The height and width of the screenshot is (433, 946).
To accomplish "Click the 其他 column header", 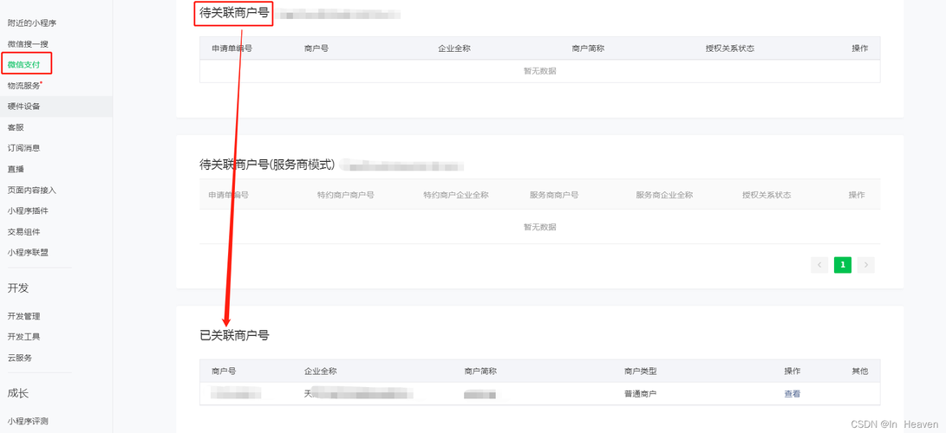I will (860, 371).
